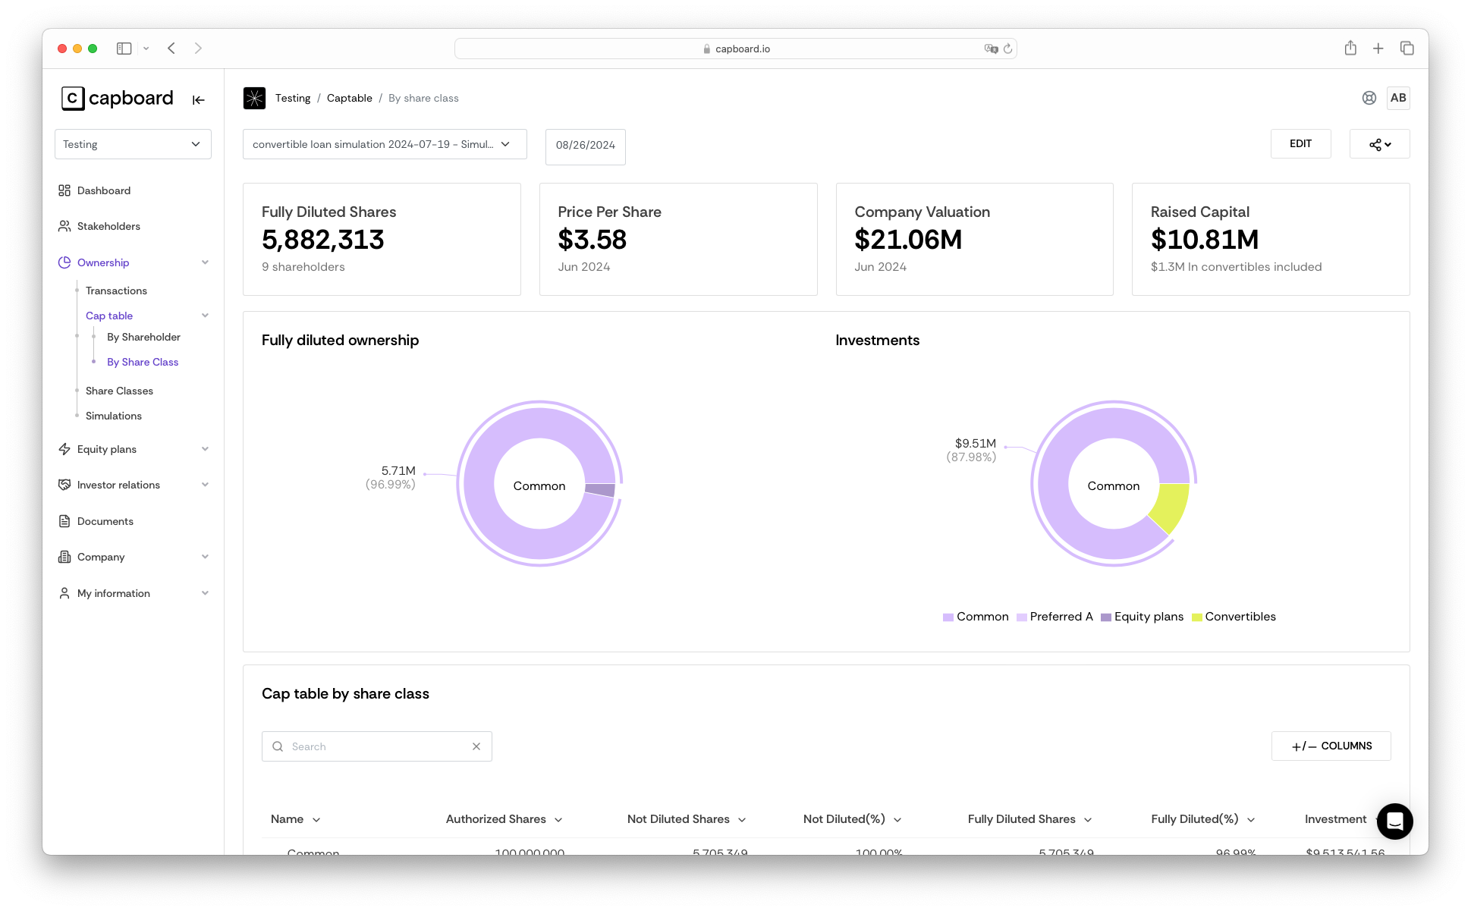Expand the My information section
This screenshot has height=911, width=1471.
click(x=205, y=593)
